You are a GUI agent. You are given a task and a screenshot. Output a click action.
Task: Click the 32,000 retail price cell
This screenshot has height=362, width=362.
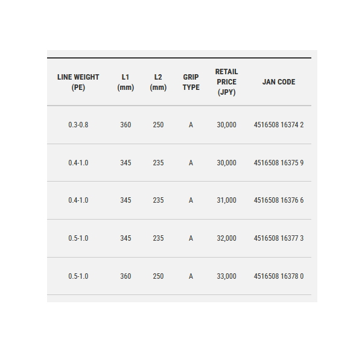226,238
